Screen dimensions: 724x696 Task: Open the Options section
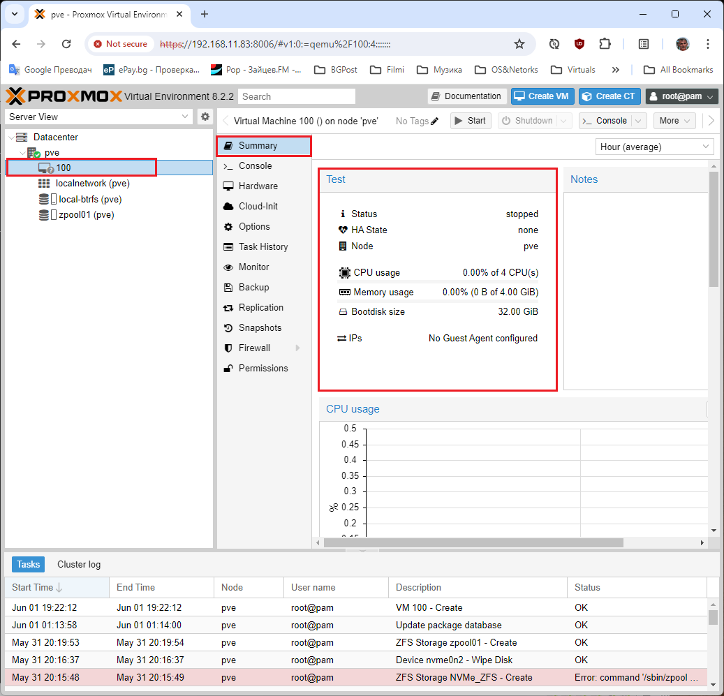[x=264, y=227]
